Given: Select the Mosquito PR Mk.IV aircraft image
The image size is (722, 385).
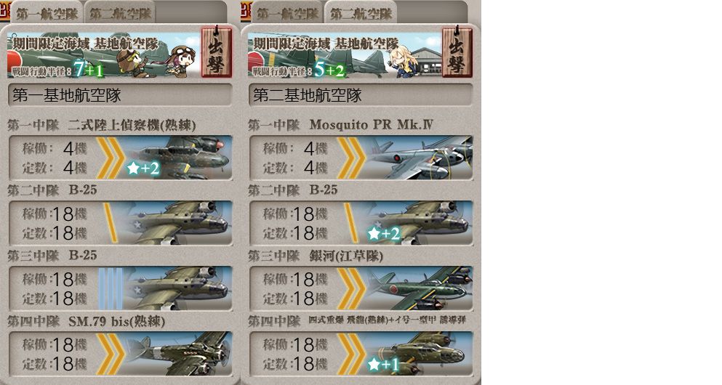Looking at the screenshot, I should [420, 158].
